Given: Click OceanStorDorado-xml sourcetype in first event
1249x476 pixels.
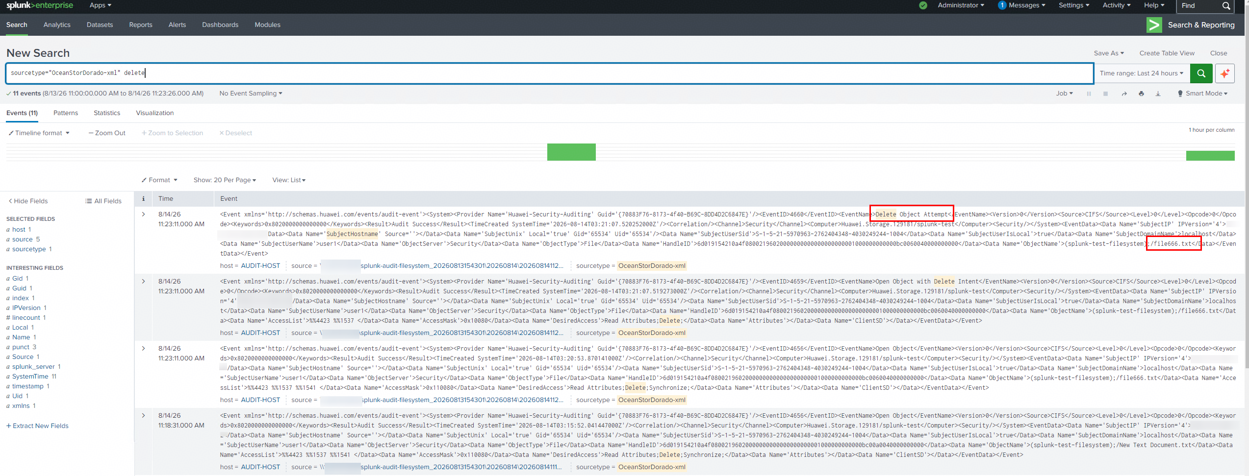Looking at the screenshot, I should (x=652, y=266).
